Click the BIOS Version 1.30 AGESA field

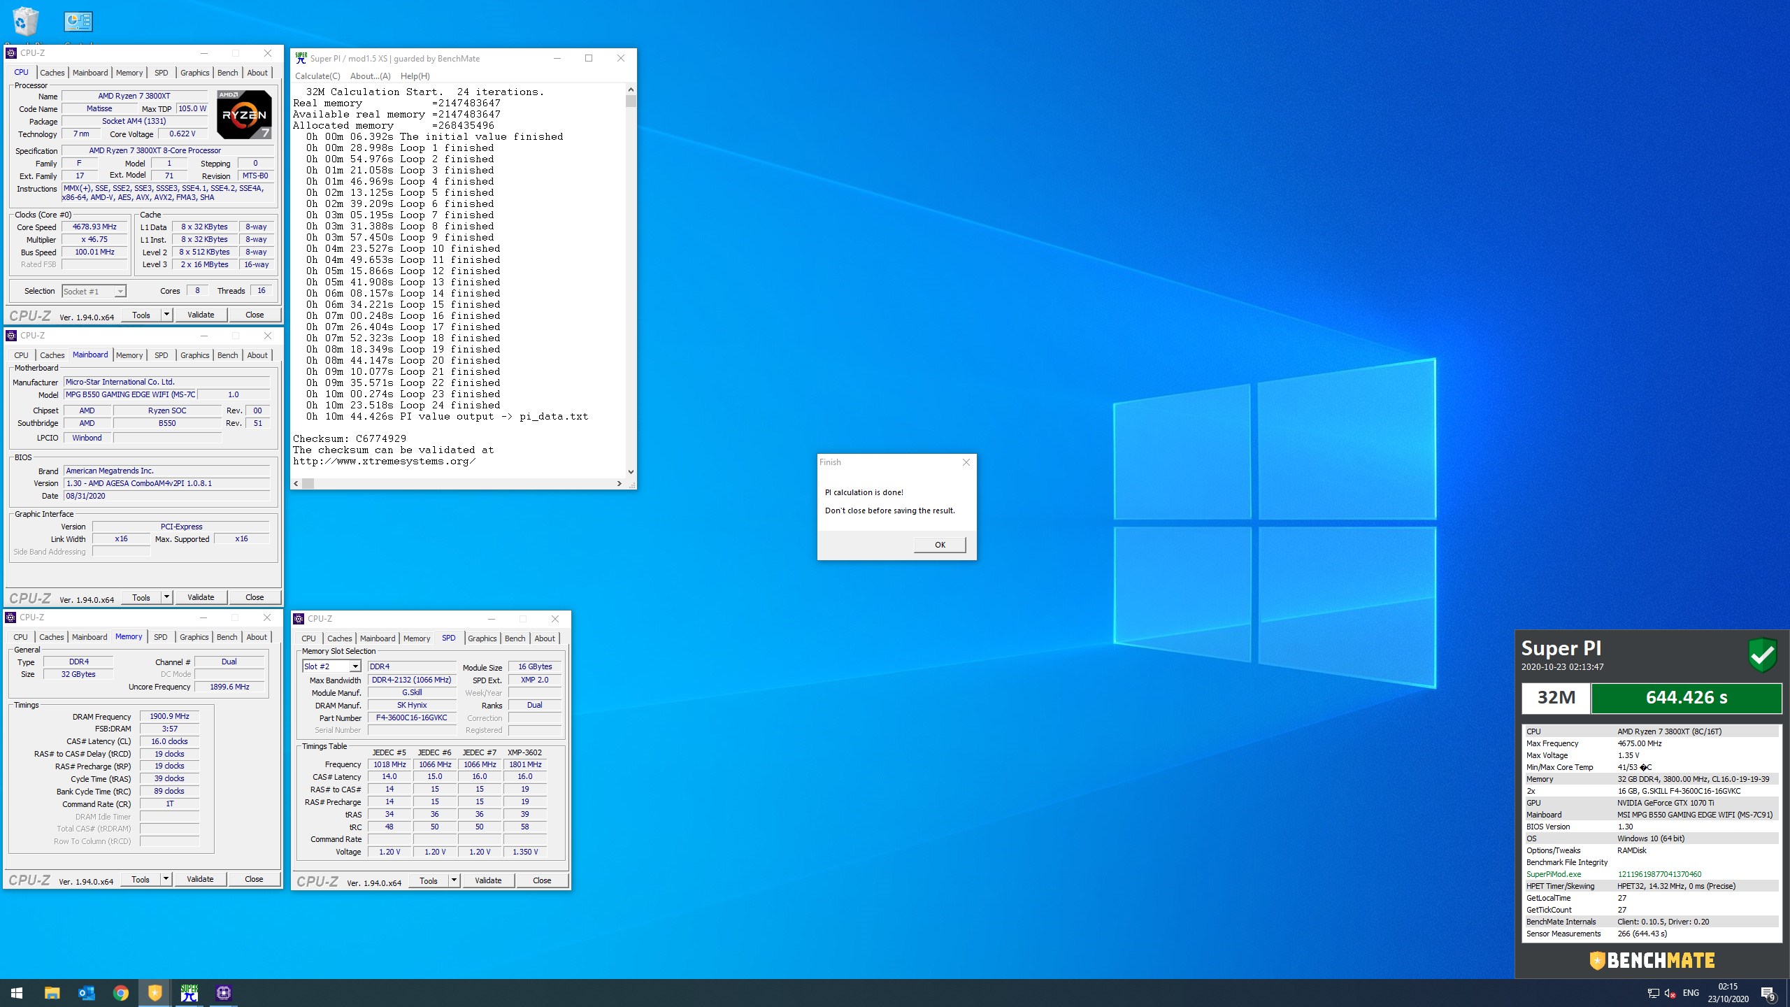pyautogui.click(x=166, y=483)
